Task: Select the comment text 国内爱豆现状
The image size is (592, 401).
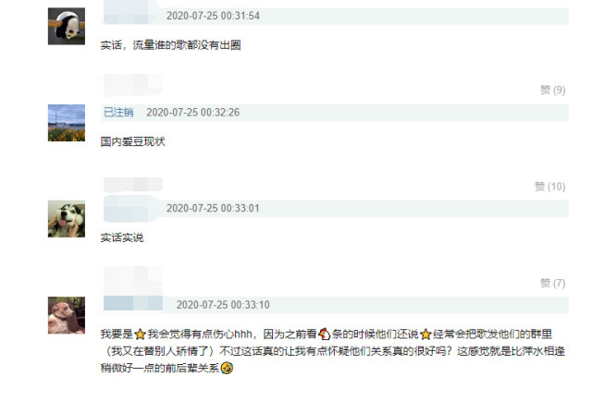Action: click(133, 142)
